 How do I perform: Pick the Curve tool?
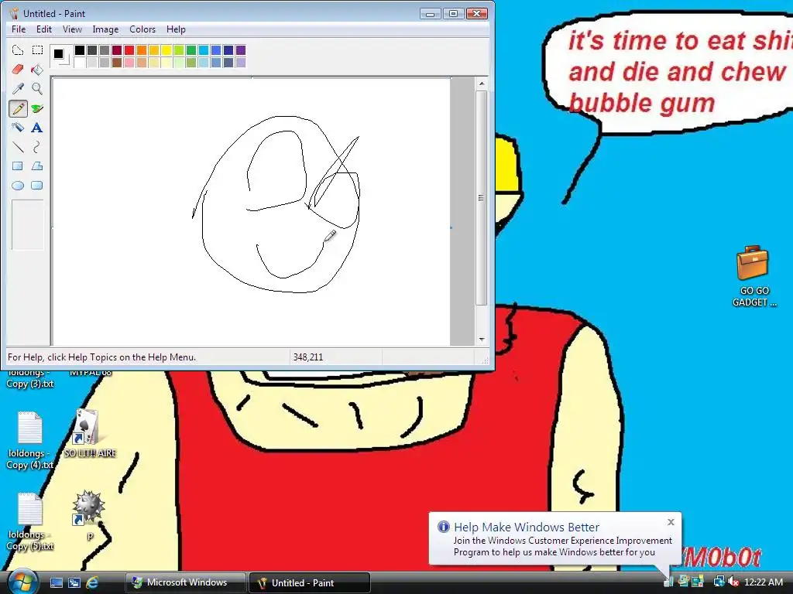[x=37, y=147]
